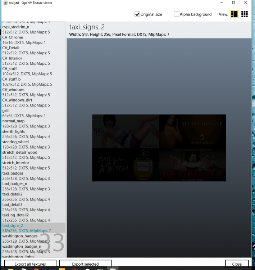Click Export all textures button
Image resolution: width=255 pixels, height=270 pixels.
coord(30,264)
